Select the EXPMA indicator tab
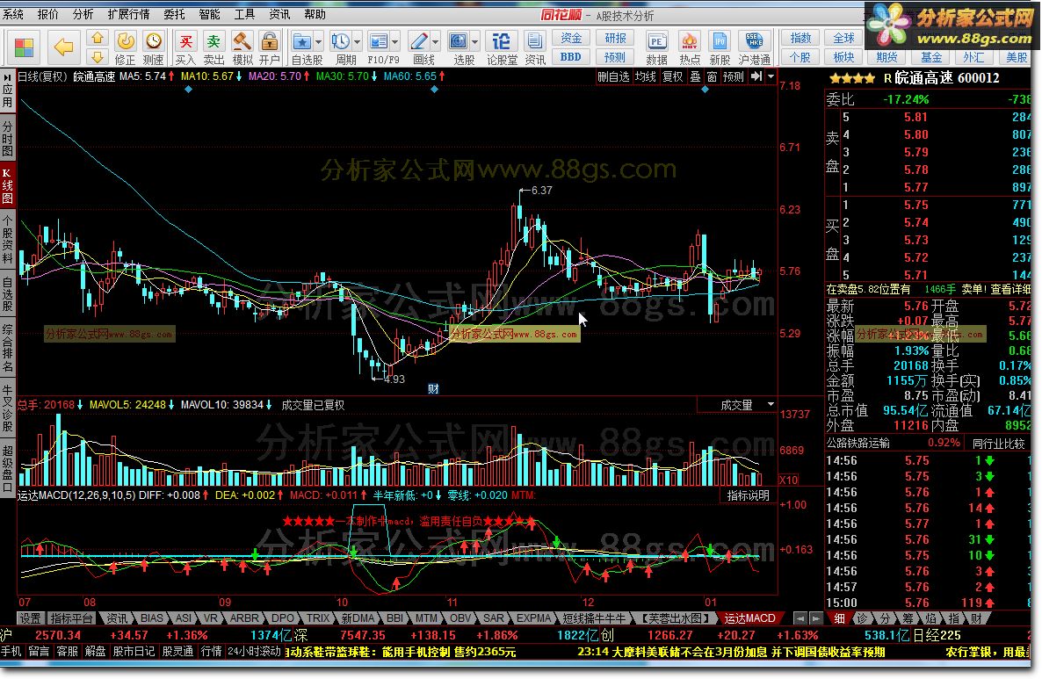 click(x=533, y=618)
